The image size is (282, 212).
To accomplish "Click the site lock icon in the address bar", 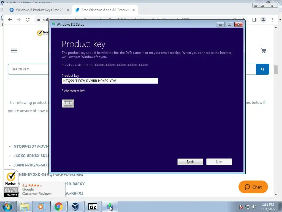I will 39,20.
